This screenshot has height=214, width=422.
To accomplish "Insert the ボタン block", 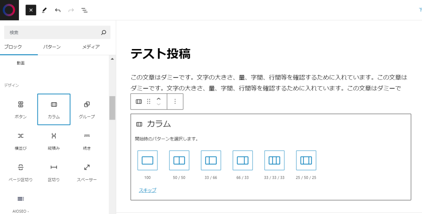I will click(x=21, y=109).
